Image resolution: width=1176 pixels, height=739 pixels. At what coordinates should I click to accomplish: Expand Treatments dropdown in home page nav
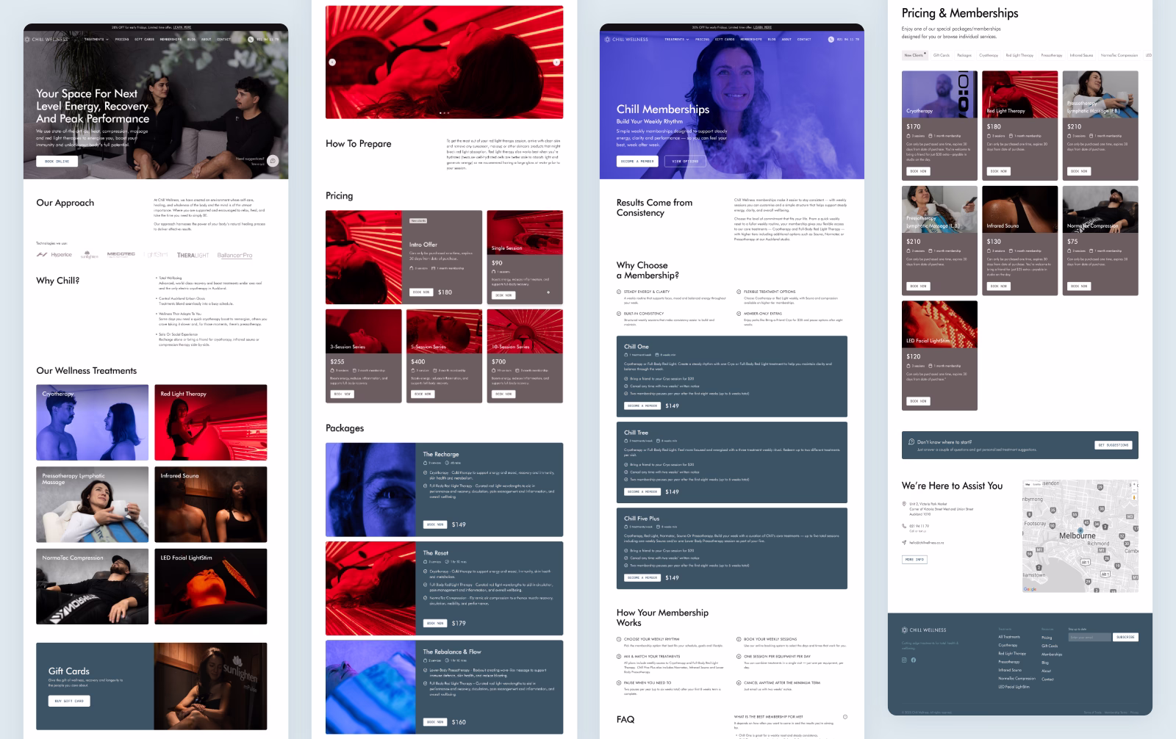pos(96,40)
